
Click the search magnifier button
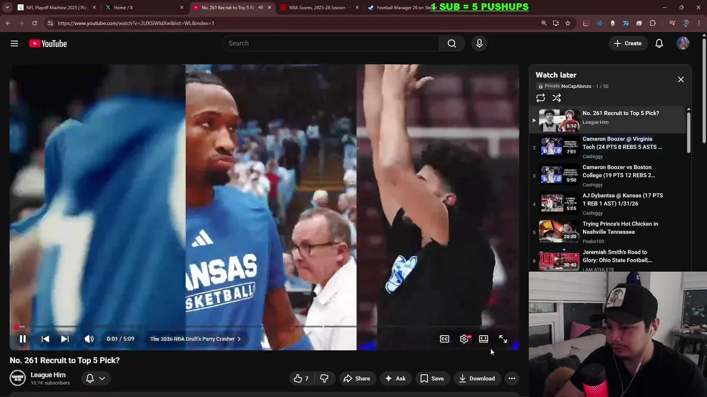(x=452, y=44)
